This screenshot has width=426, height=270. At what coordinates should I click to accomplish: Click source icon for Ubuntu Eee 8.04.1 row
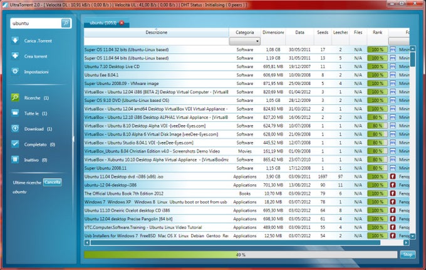coord(393,75)
